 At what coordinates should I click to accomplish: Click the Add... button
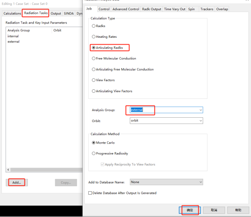[x=17, y=183]
